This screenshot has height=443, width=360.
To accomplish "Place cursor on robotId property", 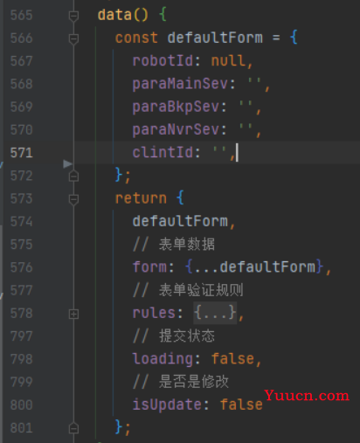I will (163, 61).
